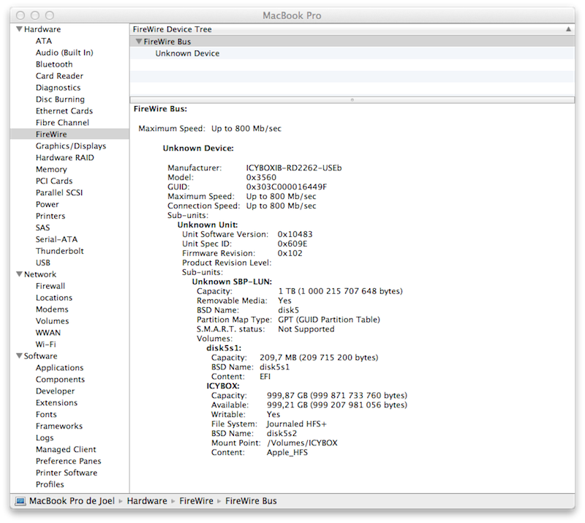Open Components under Software
The height and width of the screenshot is (523, 585).
[60, 380]
